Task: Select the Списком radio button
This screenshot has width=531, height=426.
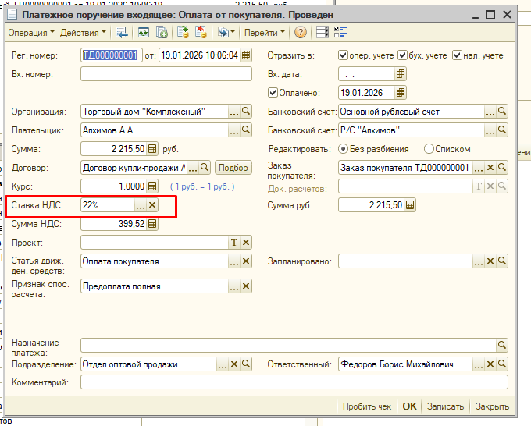Action: click(429, 149)
